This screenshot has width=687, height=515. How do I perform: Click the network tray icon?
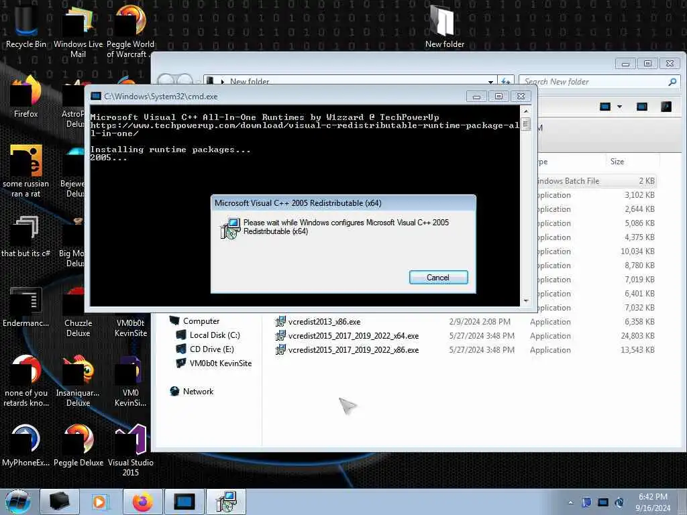(x=603, y=502)
